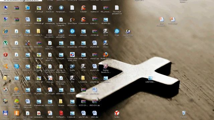Open the orange Одноклассники shortcut
This screenshot has width=214, height=120.
coord(16,113)
